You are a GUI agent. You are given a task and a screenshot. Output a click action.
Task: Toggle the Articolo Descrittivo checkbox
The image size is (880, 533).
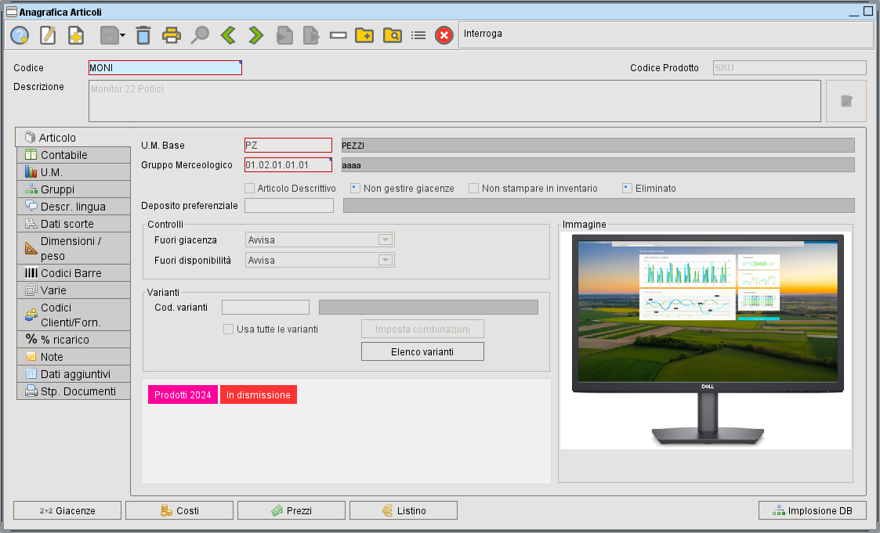pos(250,189)
